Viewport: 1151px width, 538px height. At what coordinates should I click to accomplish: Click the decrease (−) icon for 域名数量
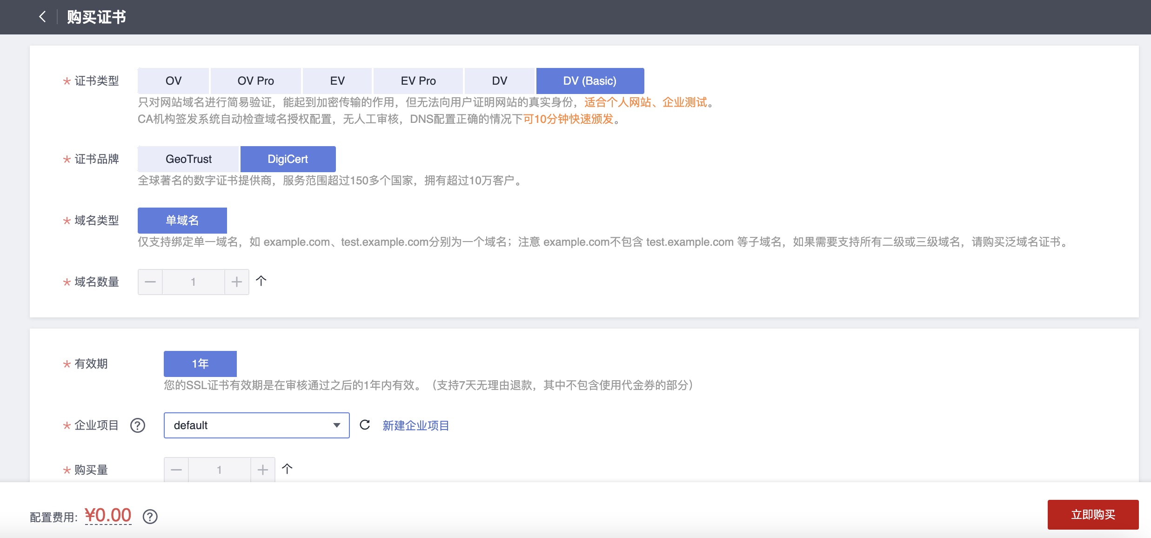[150, 282]
